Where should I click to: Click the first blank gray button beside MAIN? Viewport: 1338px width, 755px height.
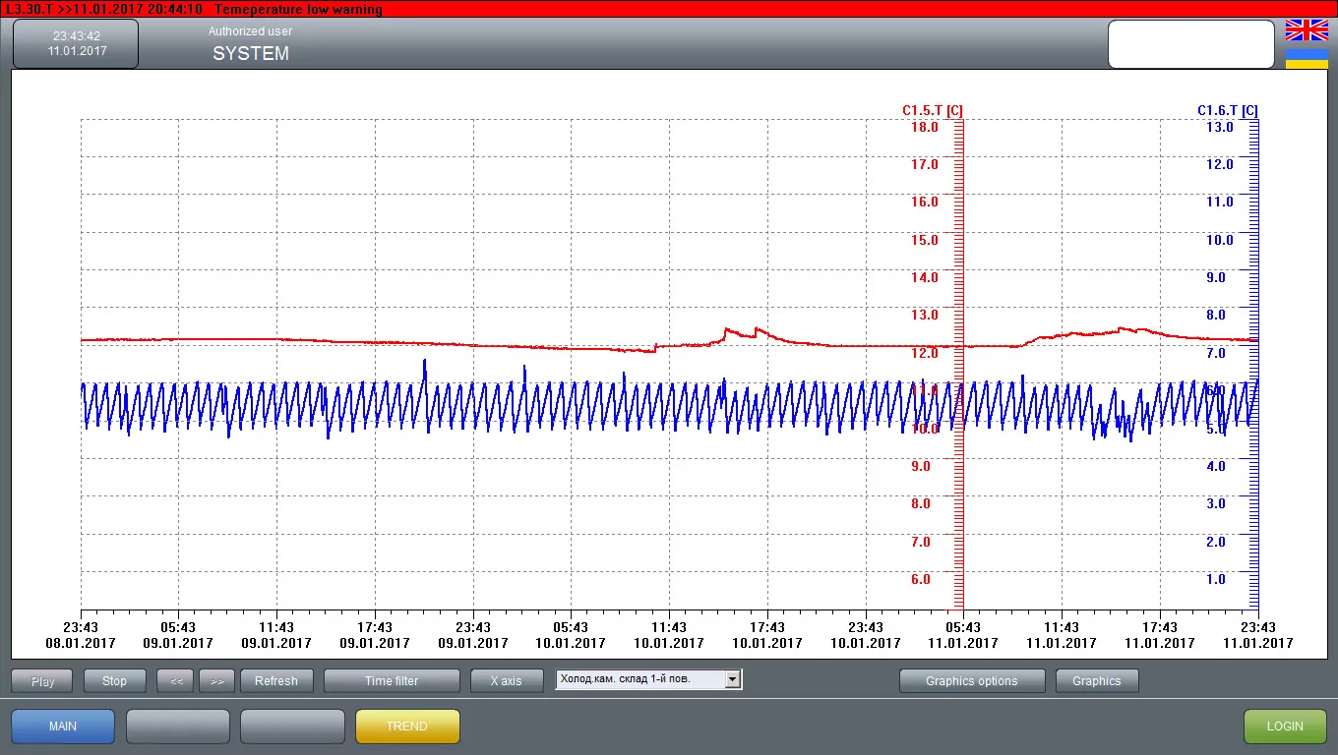178,726
